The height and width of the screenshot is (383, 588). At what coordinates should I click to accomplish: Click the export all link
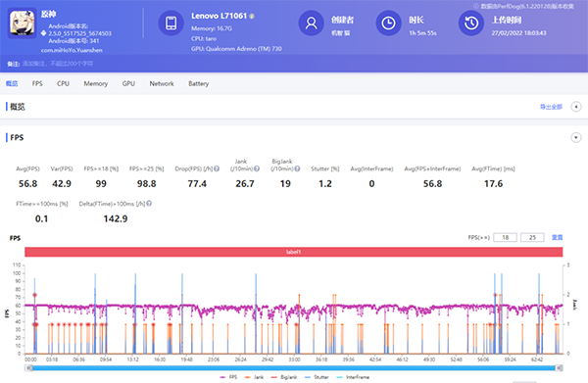pos(551,107)
